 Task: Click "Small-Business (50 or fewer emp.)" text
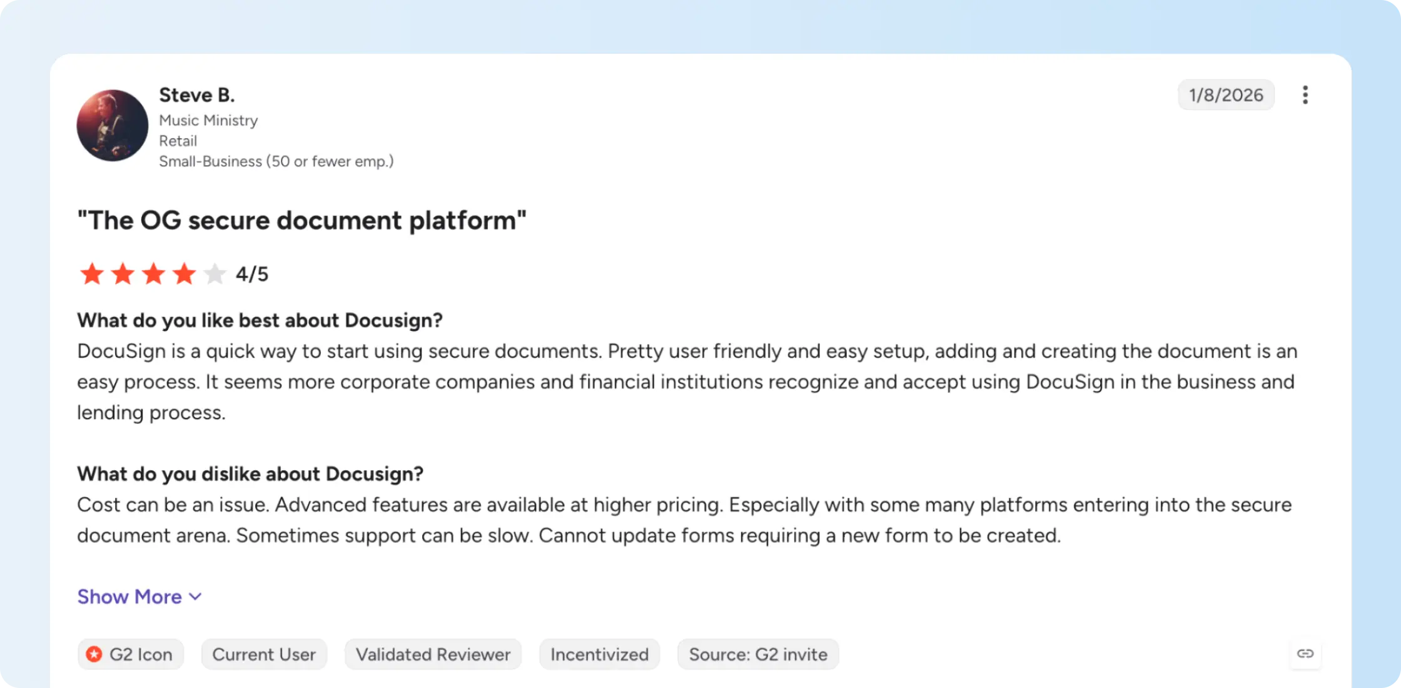pos(276,161)
